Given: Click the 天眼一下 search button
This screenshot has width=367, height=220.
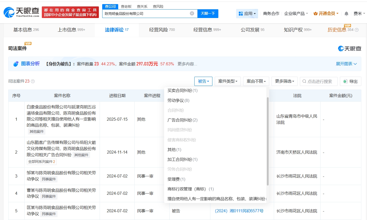Looking at the screenshot, I should coord(208,14).
